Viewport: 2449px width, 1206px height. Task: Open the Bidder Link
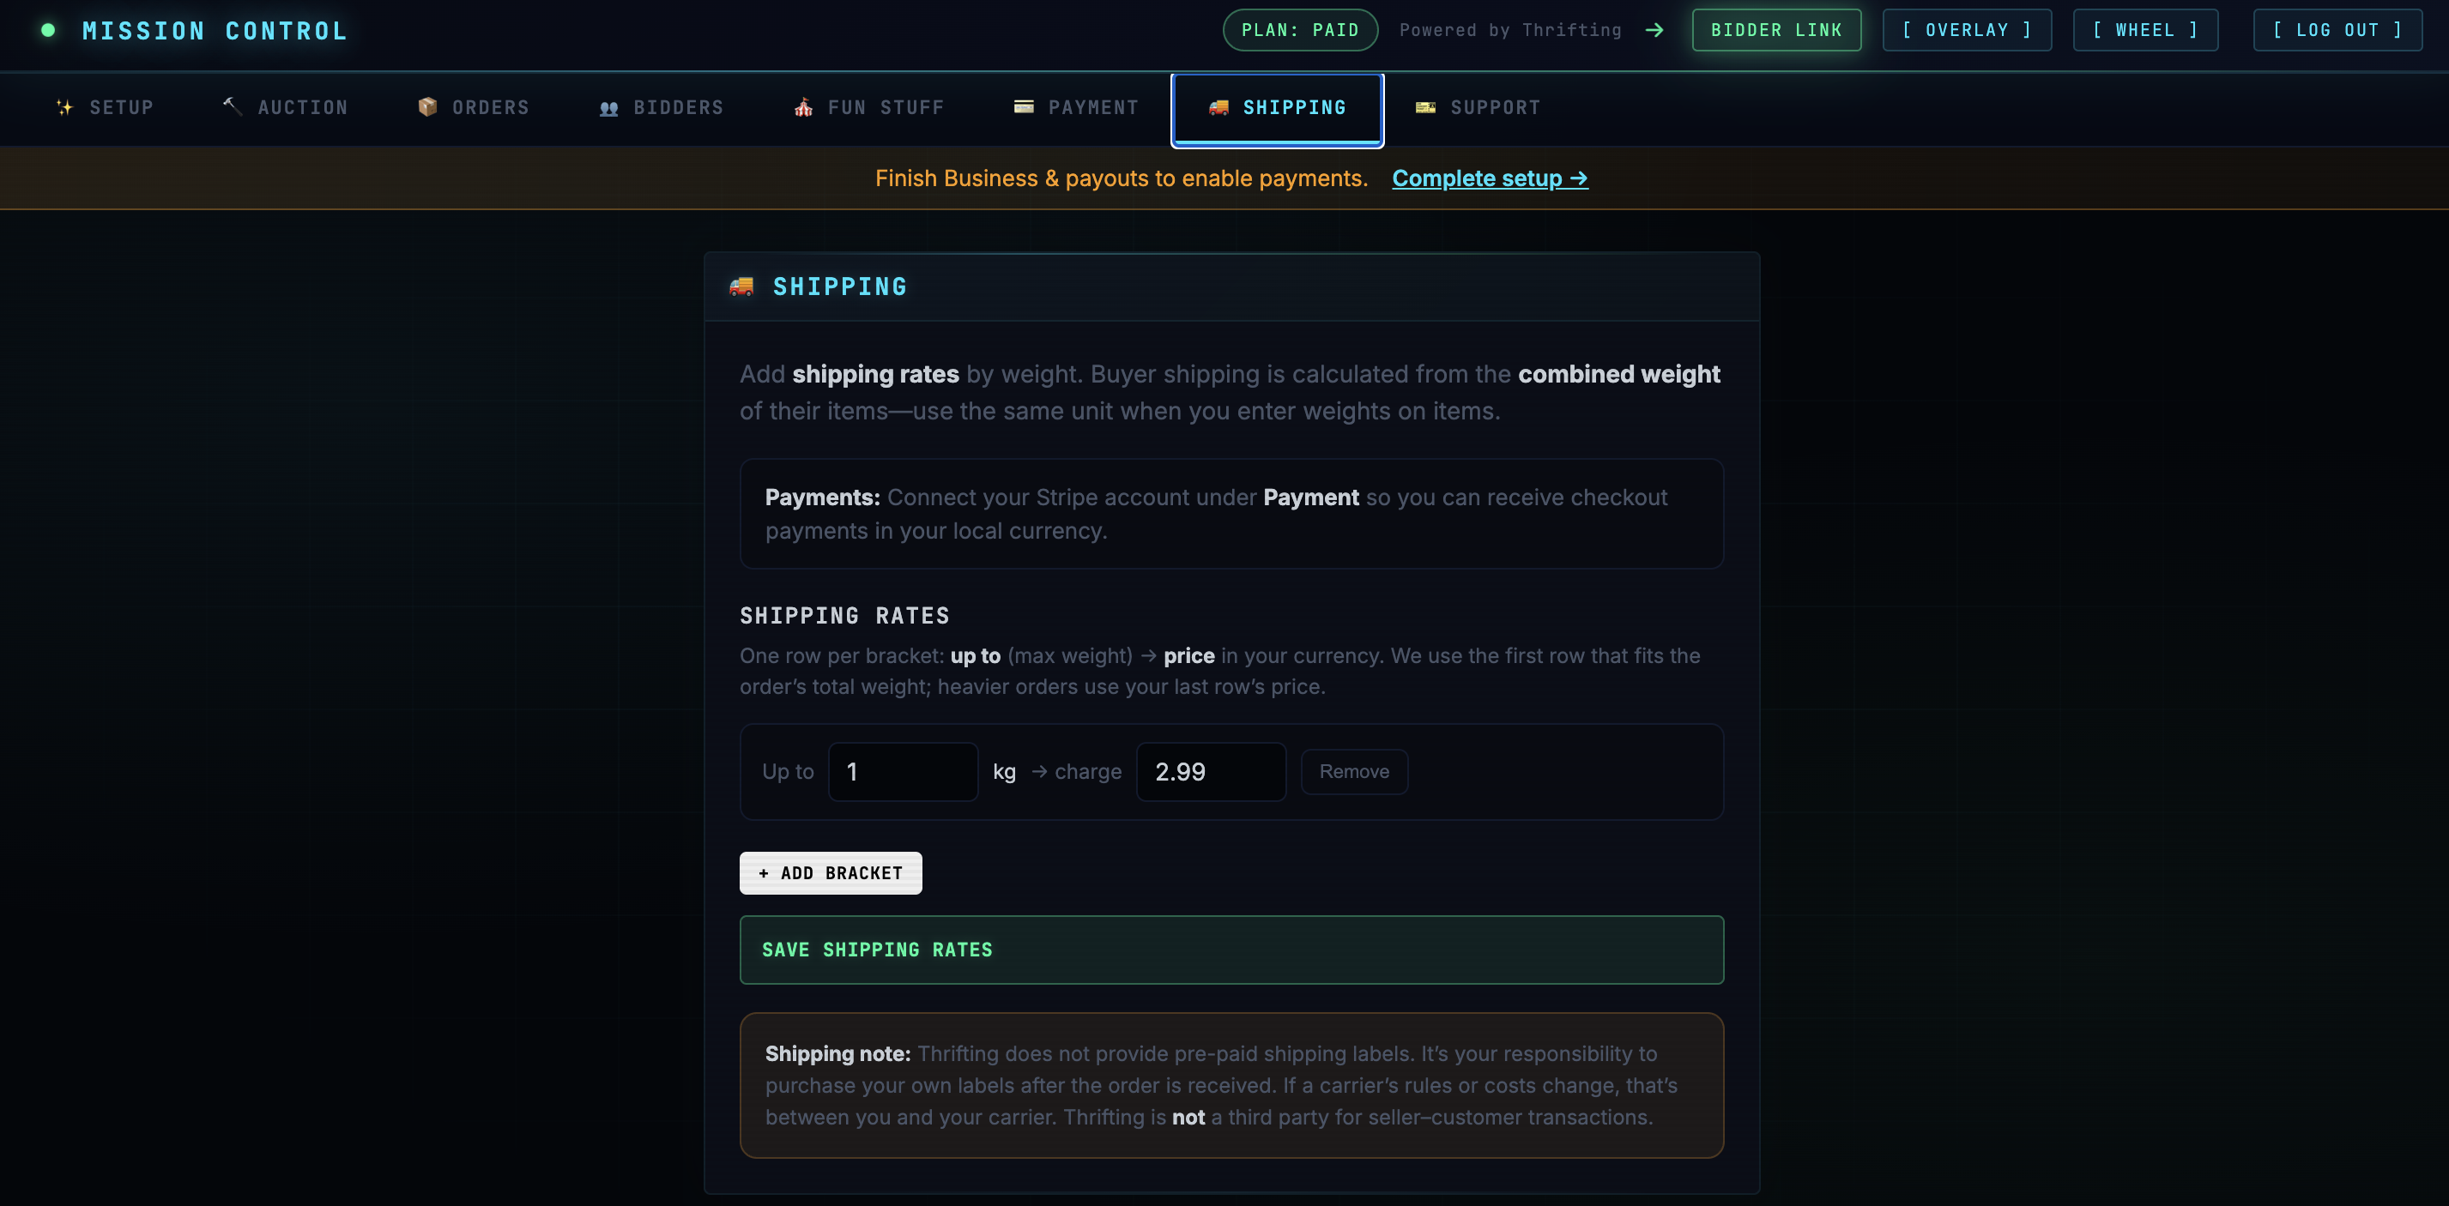click(x=1775, y=29)
